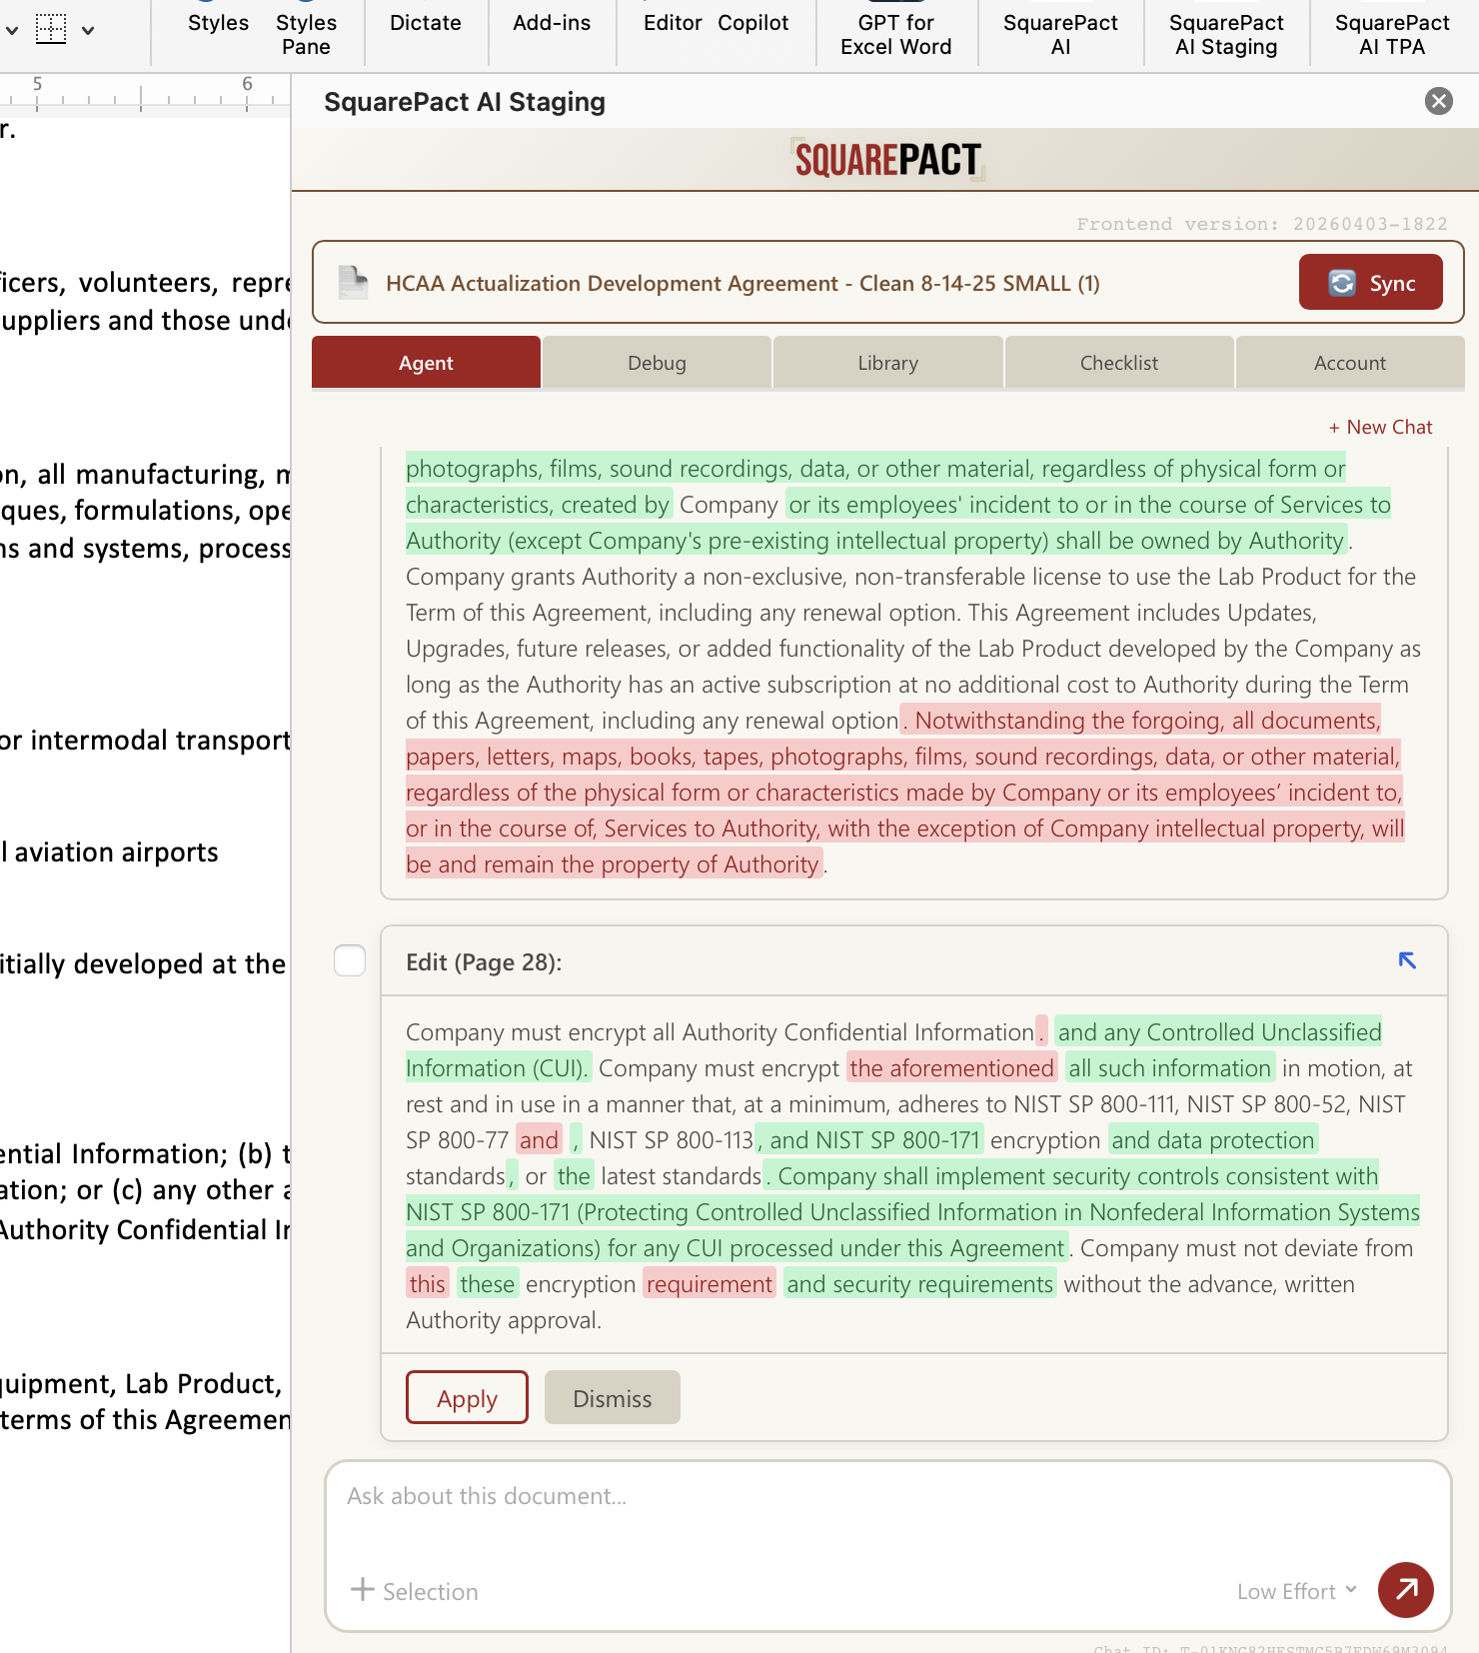Open GPT for Excel Word add-in
This screenshot has width=1479, height=1653.
(896, 34)
